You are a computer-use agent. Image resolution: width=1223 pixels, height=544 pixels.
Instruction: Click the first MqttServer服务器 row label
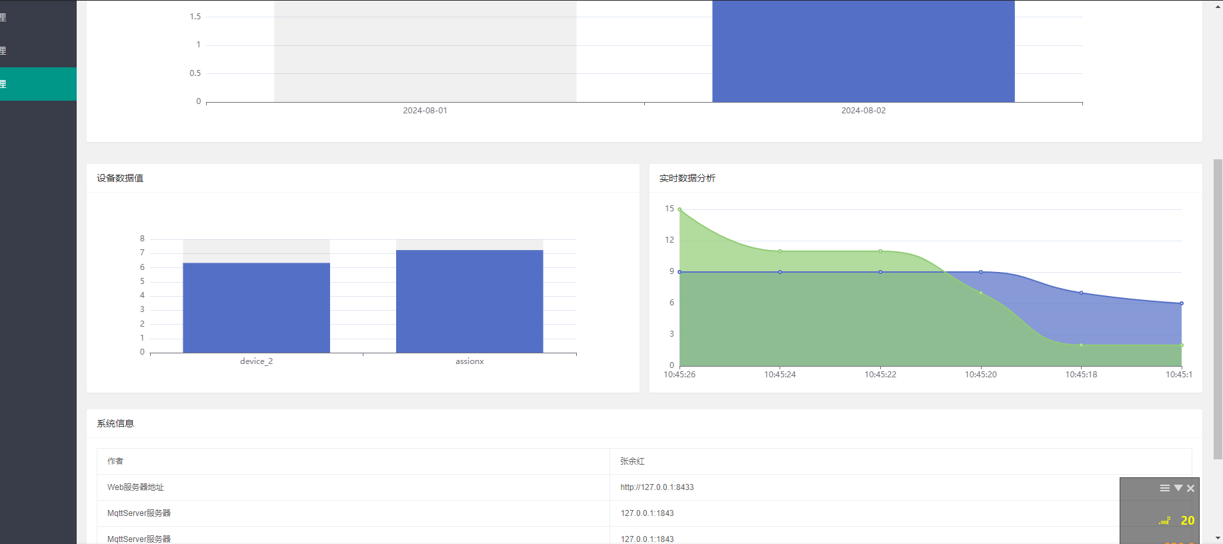(139, 513)
